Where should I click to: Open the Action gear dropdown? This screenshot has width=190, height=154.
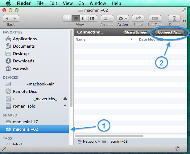(123, 18)
